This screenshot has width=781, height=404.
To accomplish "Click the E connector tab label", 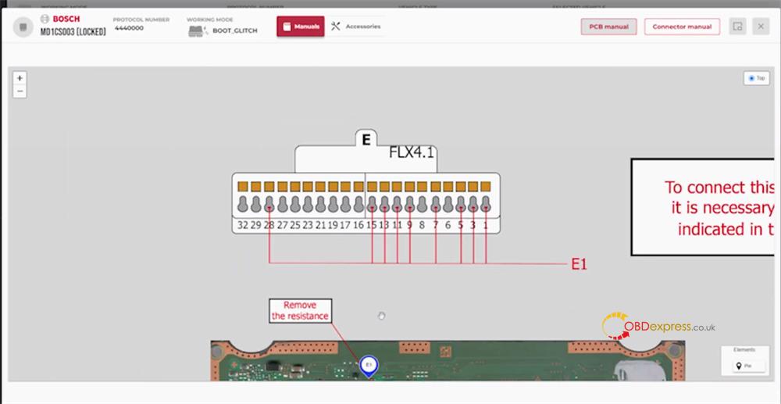I will click(x=366, y=140).
